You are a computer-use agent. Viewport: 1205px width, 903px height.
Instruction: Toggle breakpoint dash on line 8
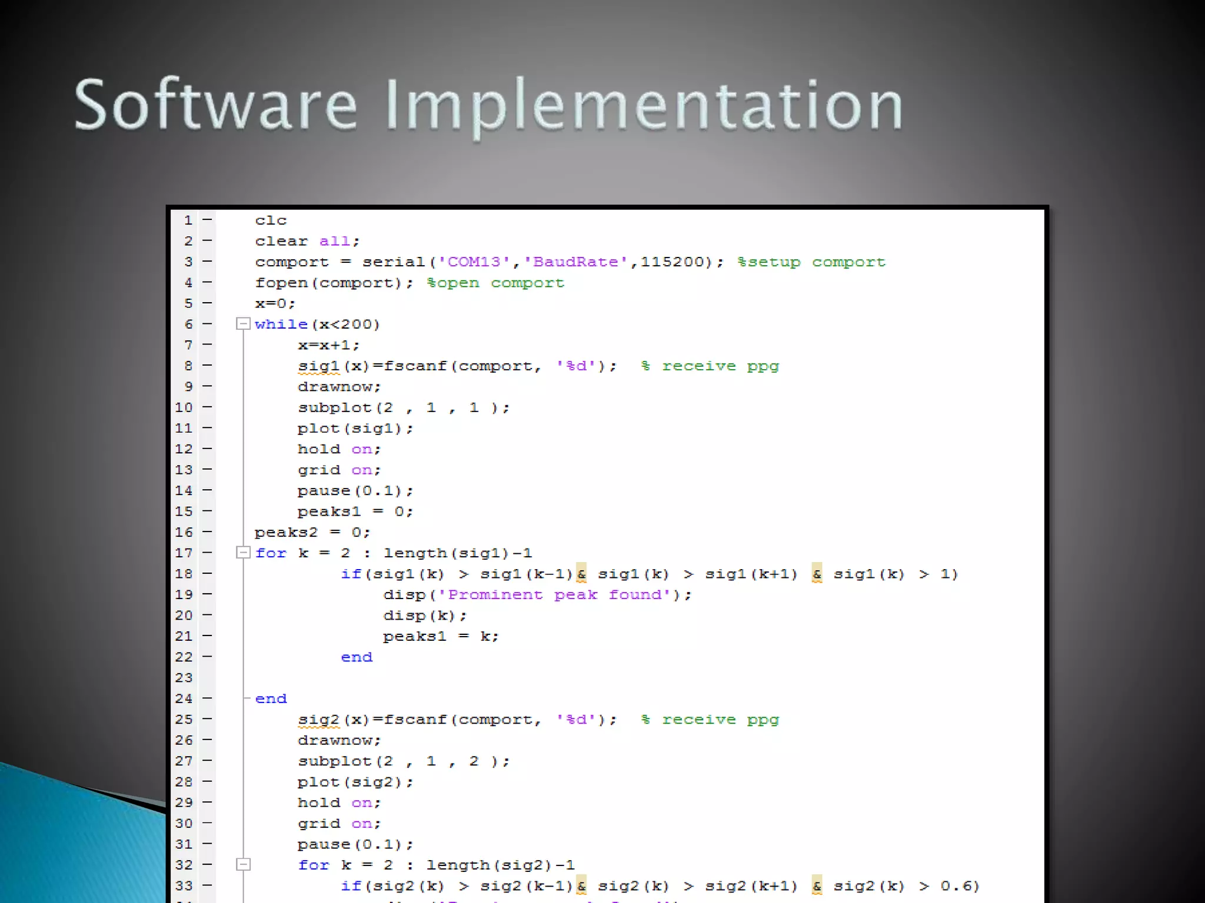tap(207, 366)
